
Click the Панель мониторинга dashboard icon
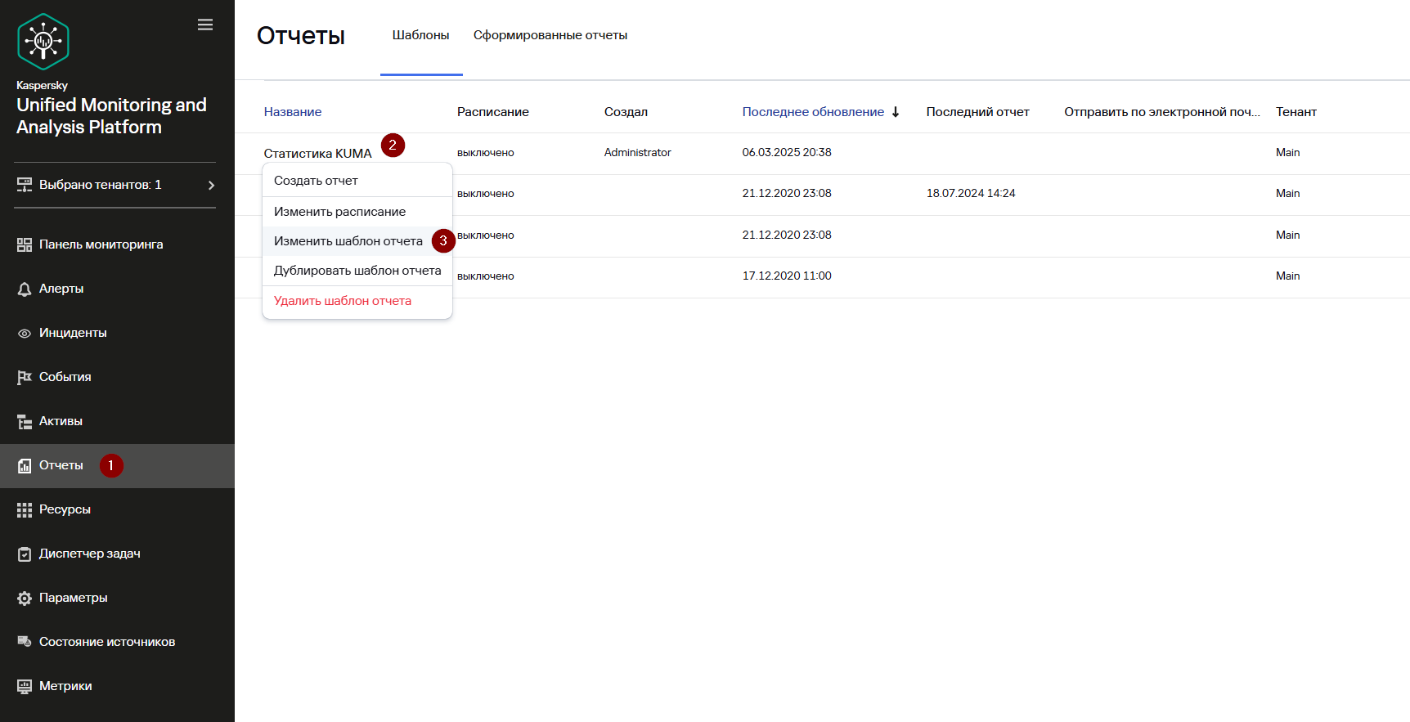(25, 244)
